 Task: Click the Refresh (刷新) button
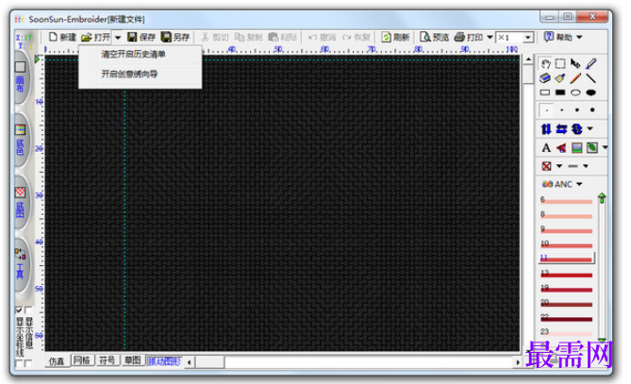[x=395, y=37]
